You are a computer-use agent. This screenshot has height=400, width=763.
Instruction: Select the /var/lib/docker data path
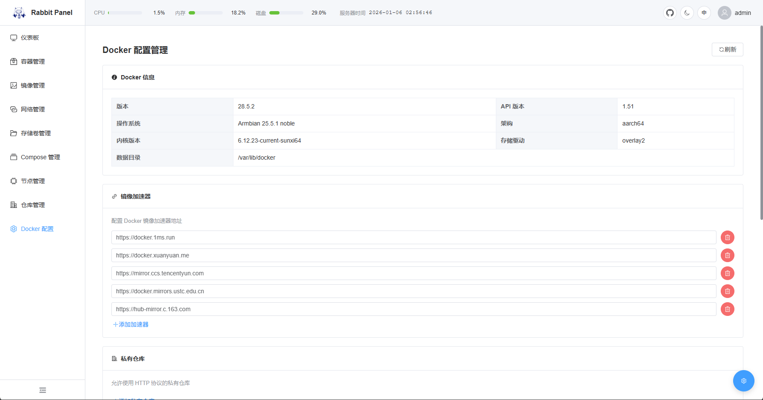(x=256, y=158)
